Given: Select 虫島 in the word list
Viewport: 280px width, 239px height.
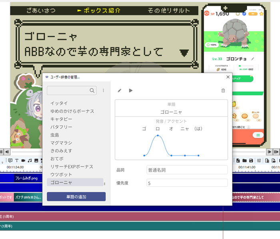Looking at the screenshot, I should pyautogui.click(x=55, y=135).
